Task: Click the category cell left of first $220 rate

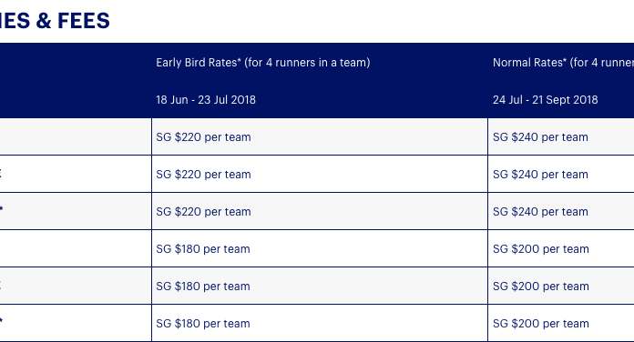Action: coord(76,136)
